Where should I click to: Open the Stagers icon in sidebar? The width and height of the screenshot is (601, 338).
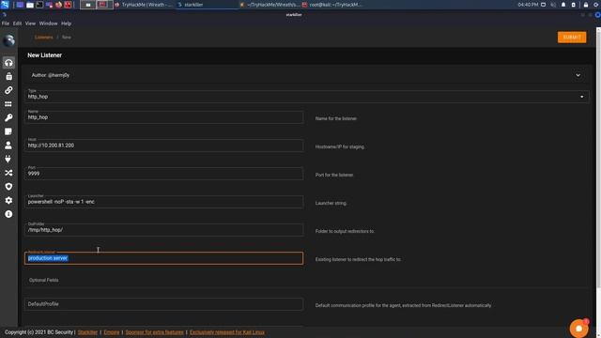click(x=8, y=76)
